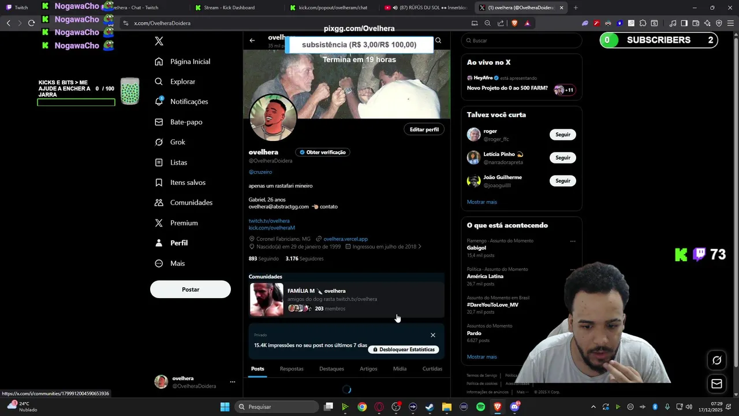
Task: Open the twitch.tv/ovelhera link
Action: coord(269,221)
